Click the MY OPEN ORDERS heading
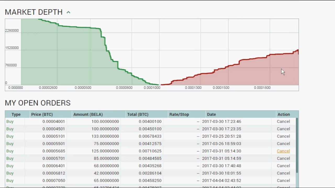The image size is (335, 188). (37, 103)
